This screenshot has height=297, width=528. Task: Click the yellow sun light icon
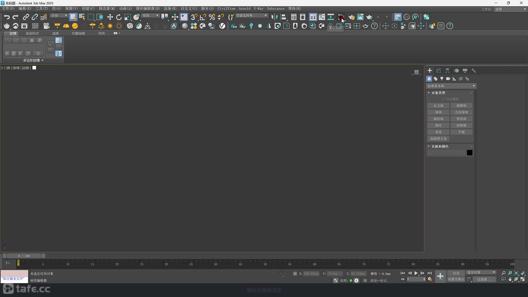110,26
